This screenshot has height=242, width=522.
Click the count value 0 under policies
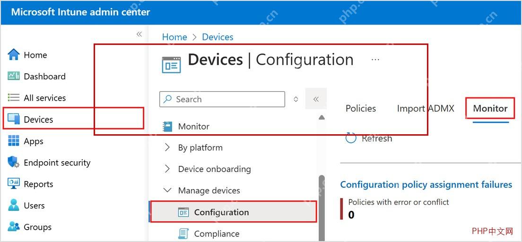[x=351, y=215]
